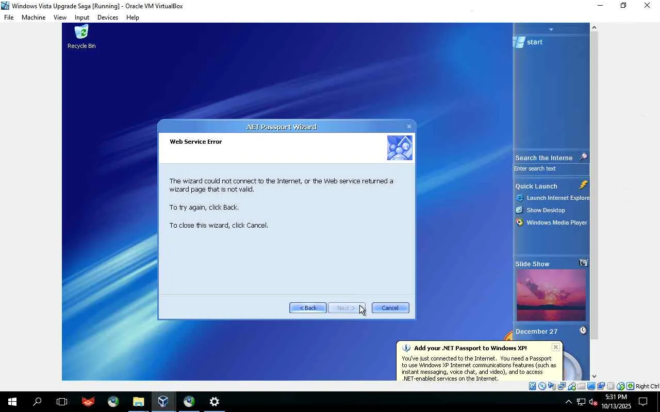This screenshot has width=660, height=412.
Task: Click the Windows Media Player link
Action: tap(557, 222)
